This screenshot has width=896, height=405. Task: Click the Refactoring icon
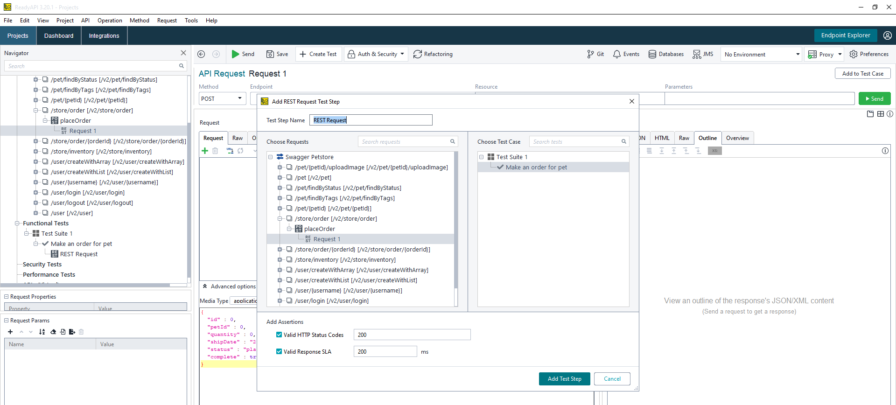click(418, 54)
